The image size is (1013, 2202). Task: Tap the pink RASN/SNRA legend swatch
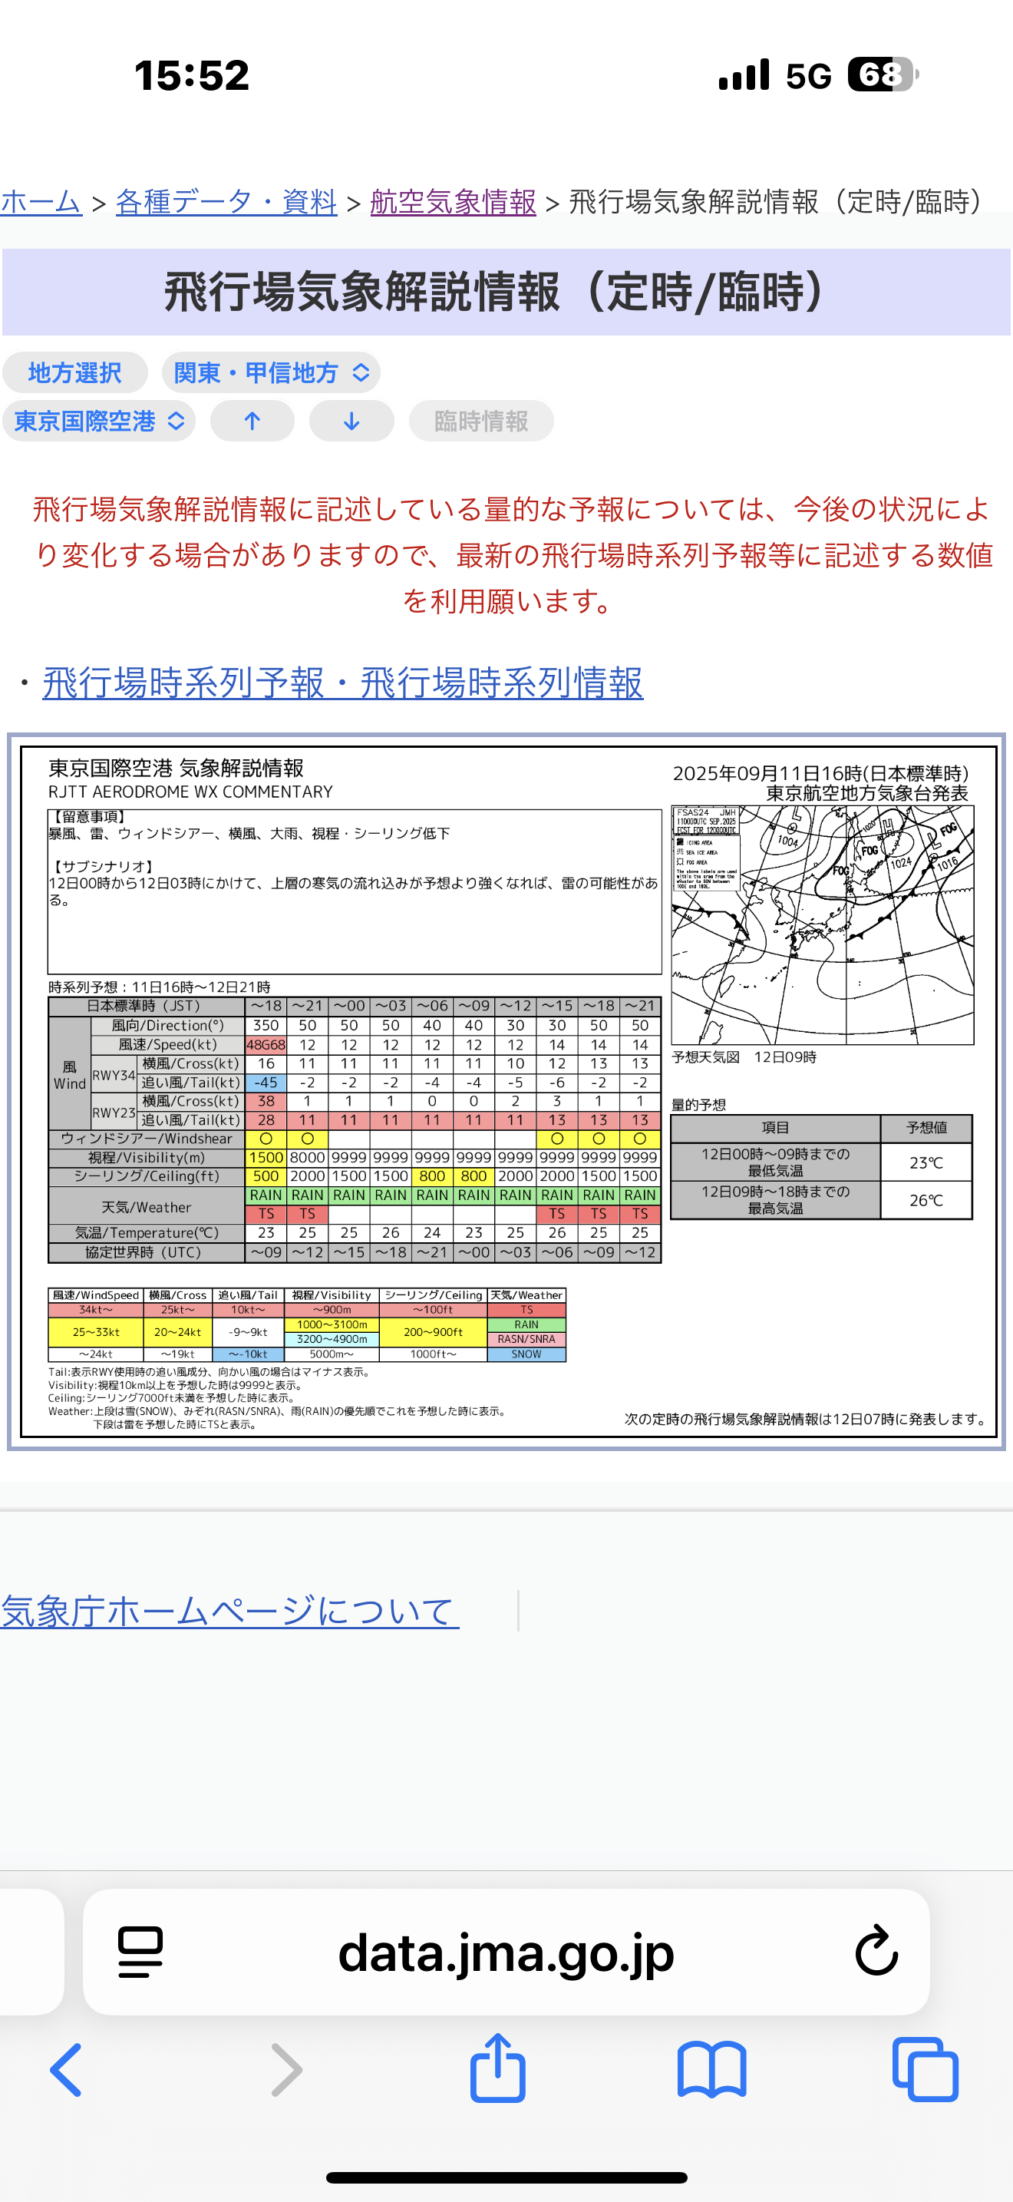(x=526, y=1340)
